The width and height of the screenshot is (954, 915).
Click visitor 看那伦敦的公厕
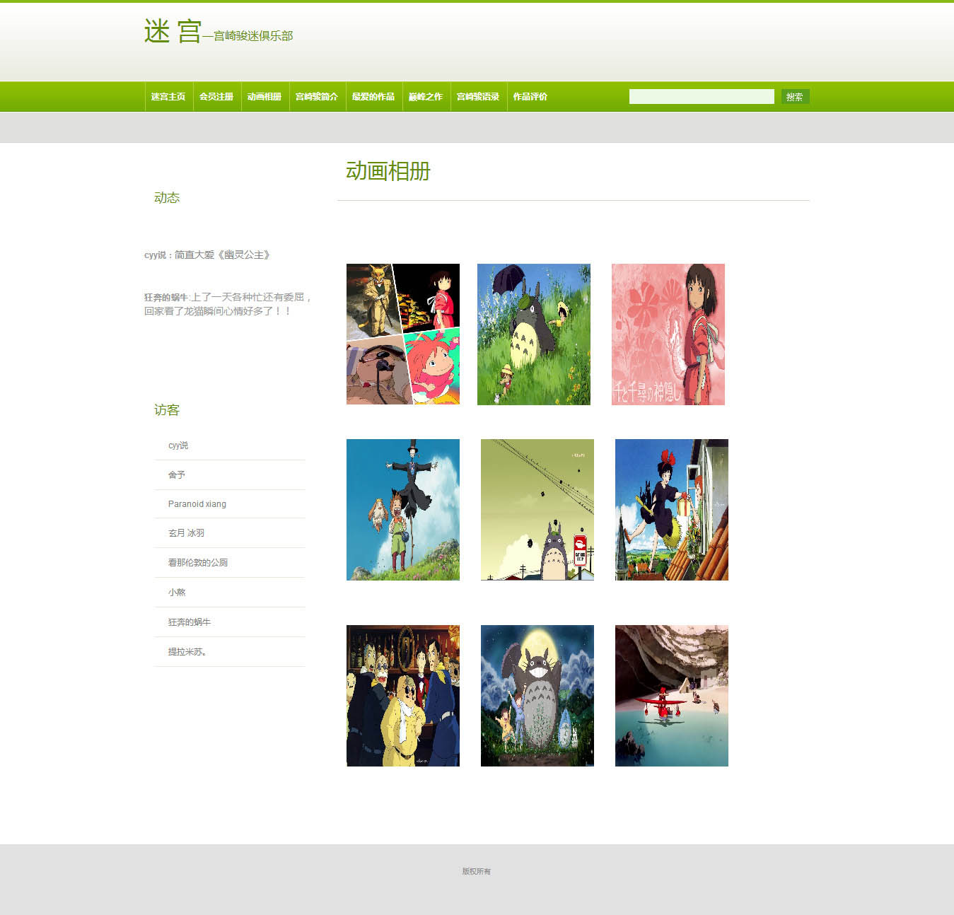point(198,563)
